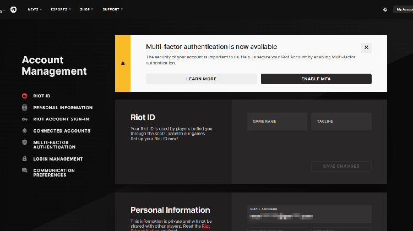The width and height of the screenshot is (413, 231).
Task: Click the Riot ID section heading
Action: point(143,117)
